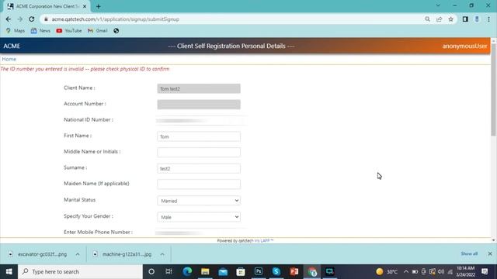Click the Account Number field
This screenshot has width=497, height=279.
[x=199, y=105]
